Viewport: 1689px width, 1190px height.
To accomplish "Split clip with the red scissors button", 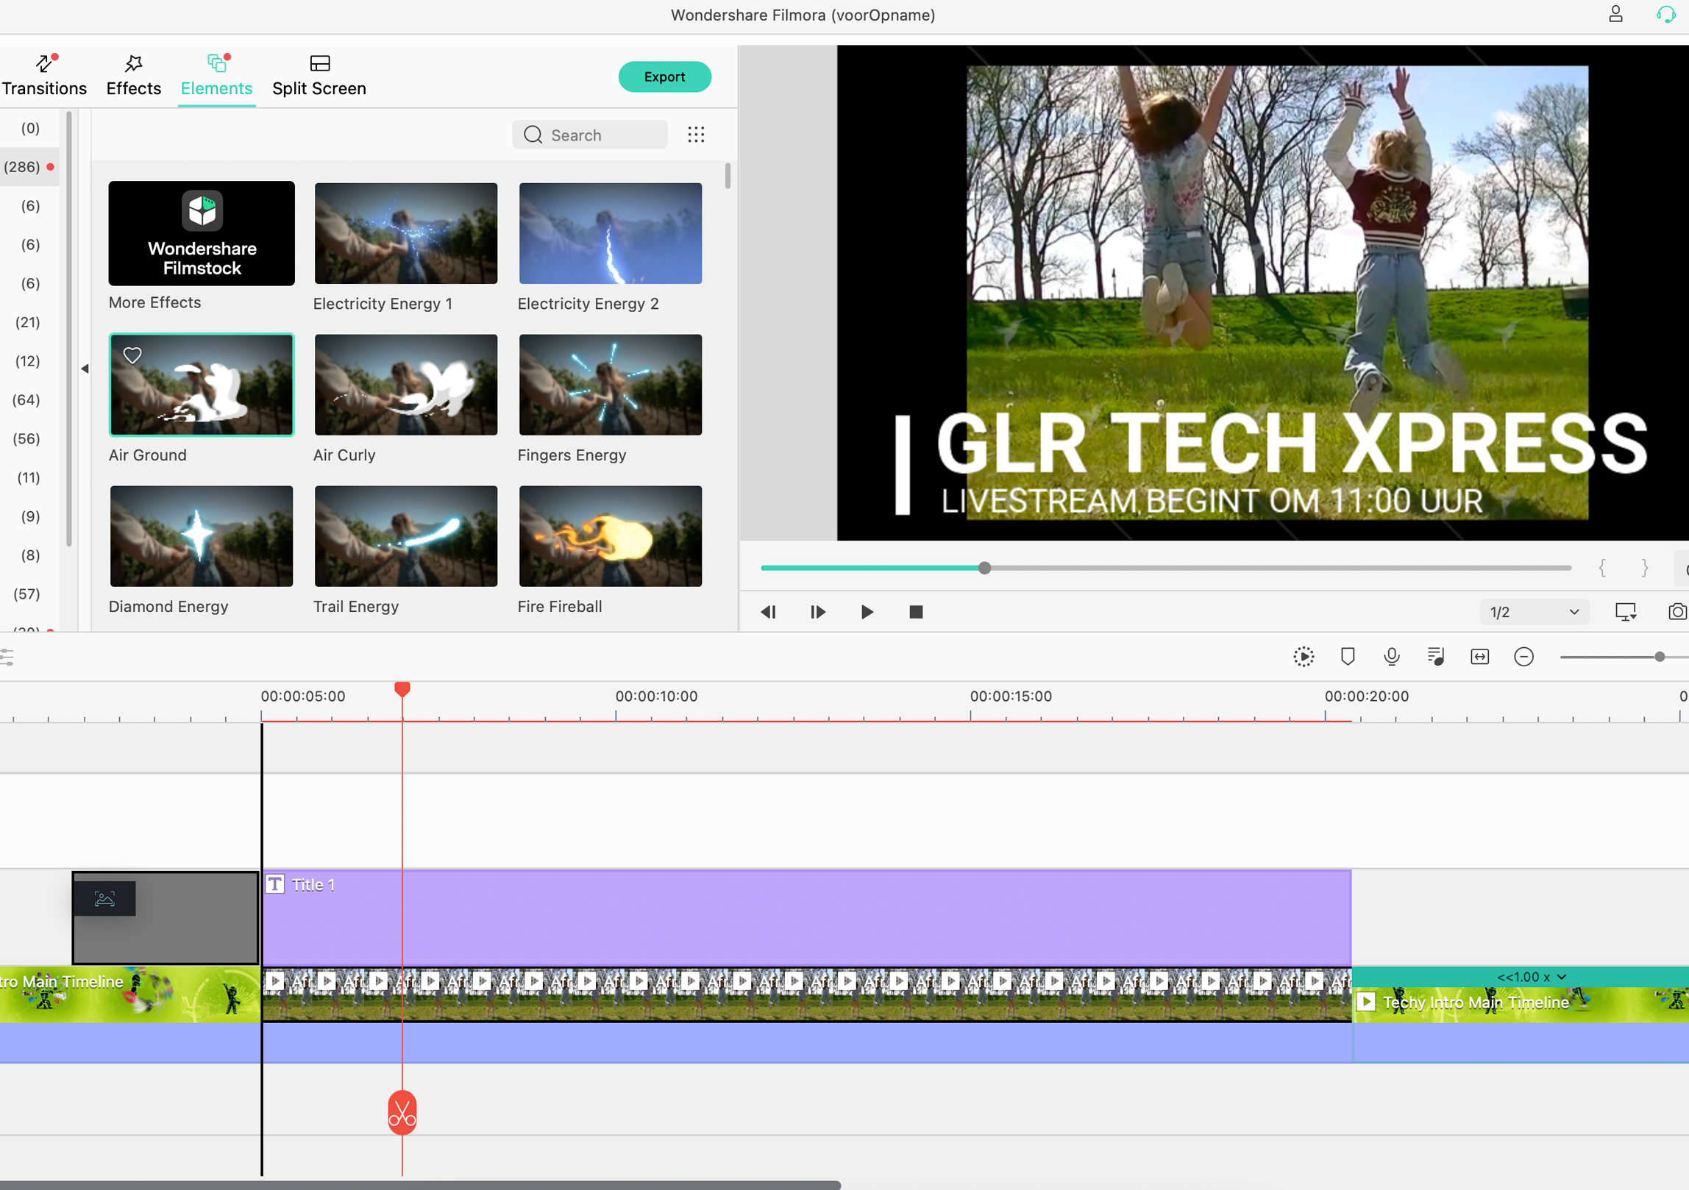I will coord(402,1112).
